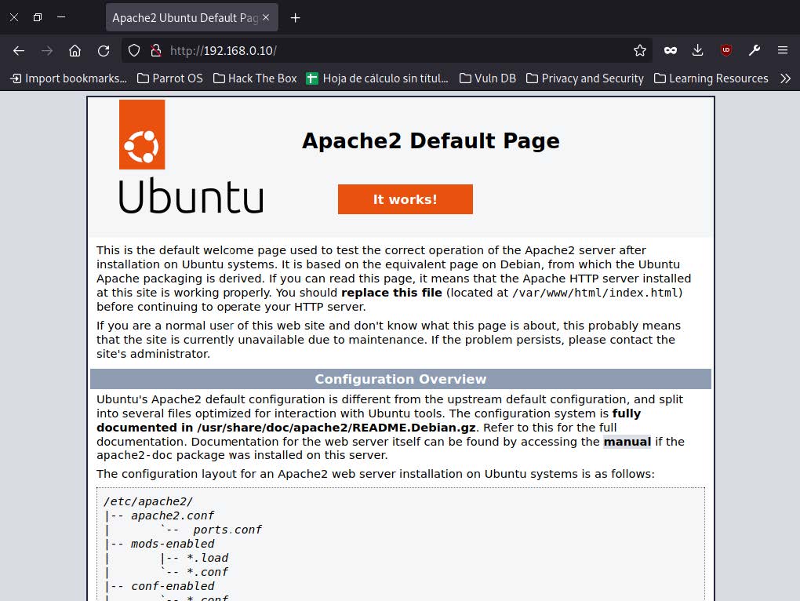Image resolution: width=800 pixels, height=601 pixels.
Task: Click ports.conf in the config tree
Action: point(227,530)
